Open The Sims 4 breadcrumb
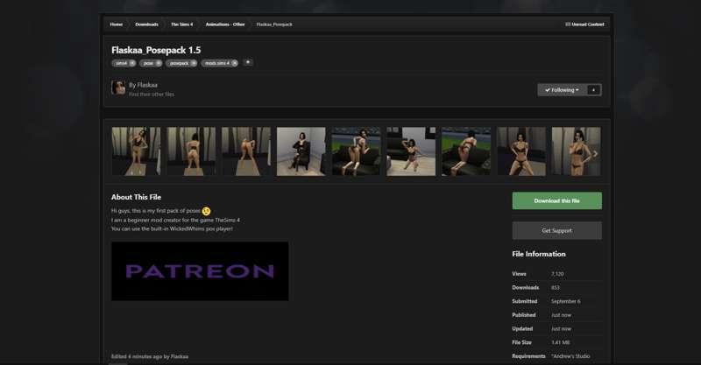The width and height of the screenshot is (701, 365). (181, 25)
